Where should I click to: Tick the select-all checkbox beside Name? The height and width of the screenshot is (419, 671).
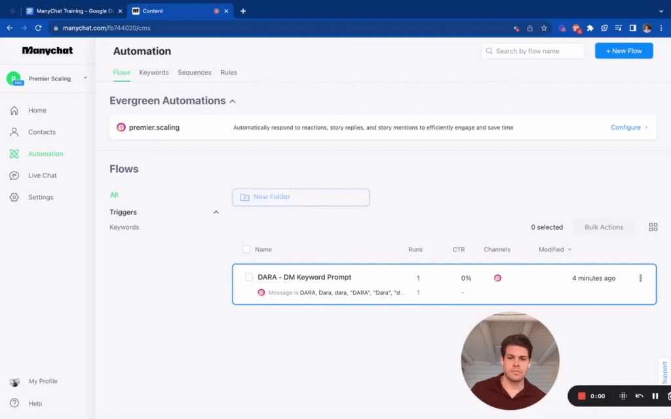[246, 249]
